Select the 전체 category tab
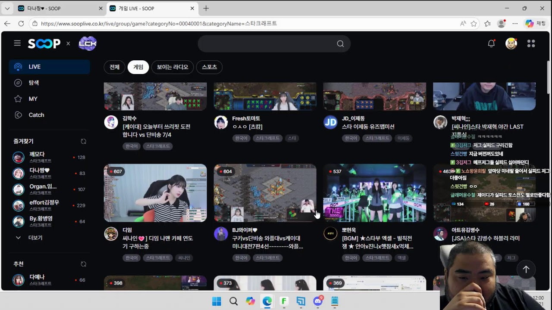This screenshot has width=552, height=310. point(114,67)
